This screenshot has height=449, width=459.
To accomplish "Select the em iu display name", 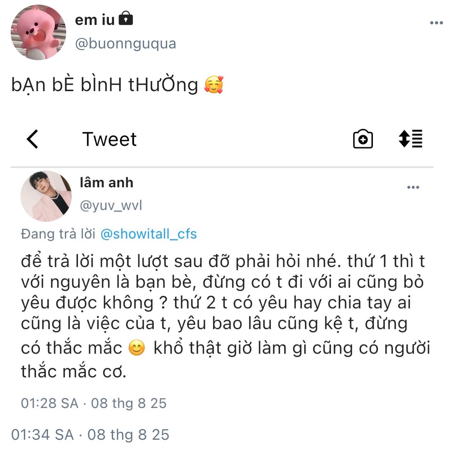I will 95,20.
